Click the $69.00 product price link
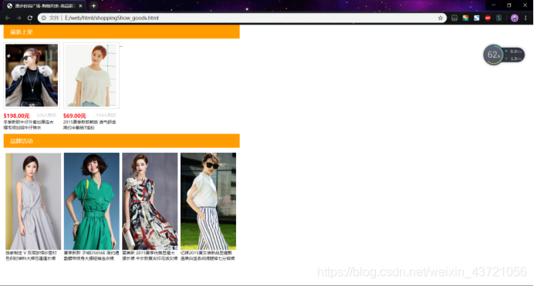 tap(75, 116)
